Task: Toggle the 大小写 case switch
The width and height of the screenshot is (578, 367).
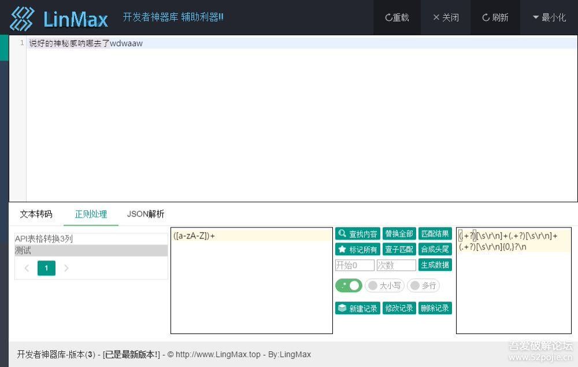Action: pos(385,285)
